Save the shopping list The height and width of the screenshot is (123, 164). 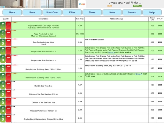coord(32,12)
